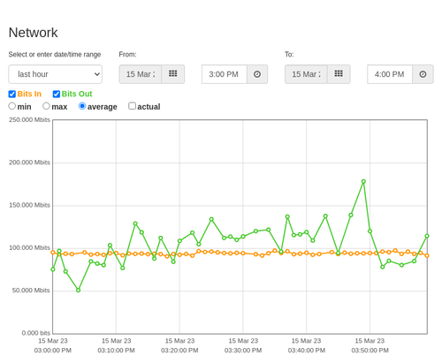Click the From date field showing 15 Mar
The height and width of the screenshot is (356, 442).
click(x=141, y=74)
